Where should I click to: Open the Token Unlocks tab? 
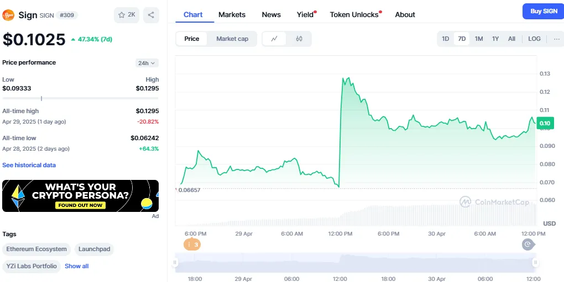point(354,15)
